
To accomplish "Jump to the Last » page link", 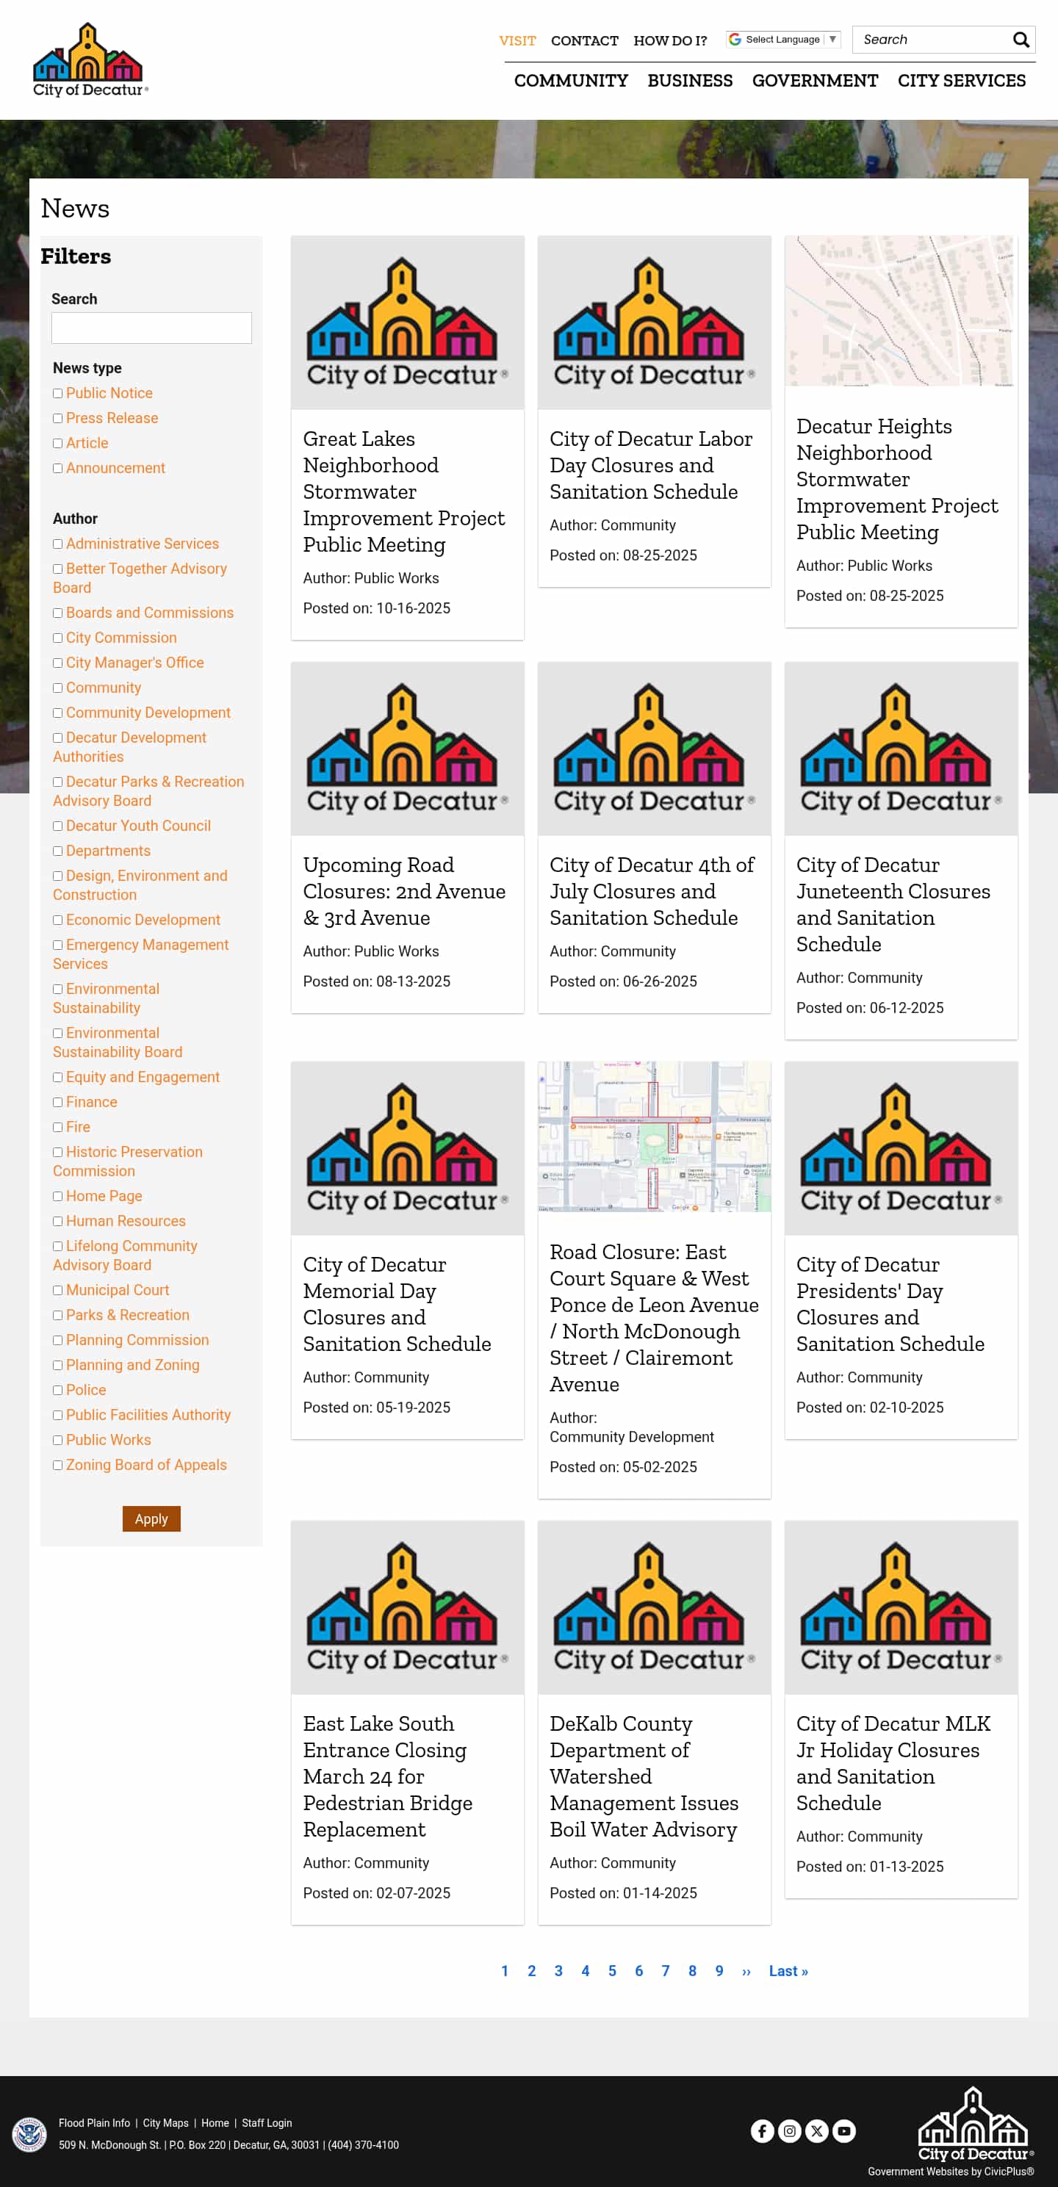I will point(788,1971).
